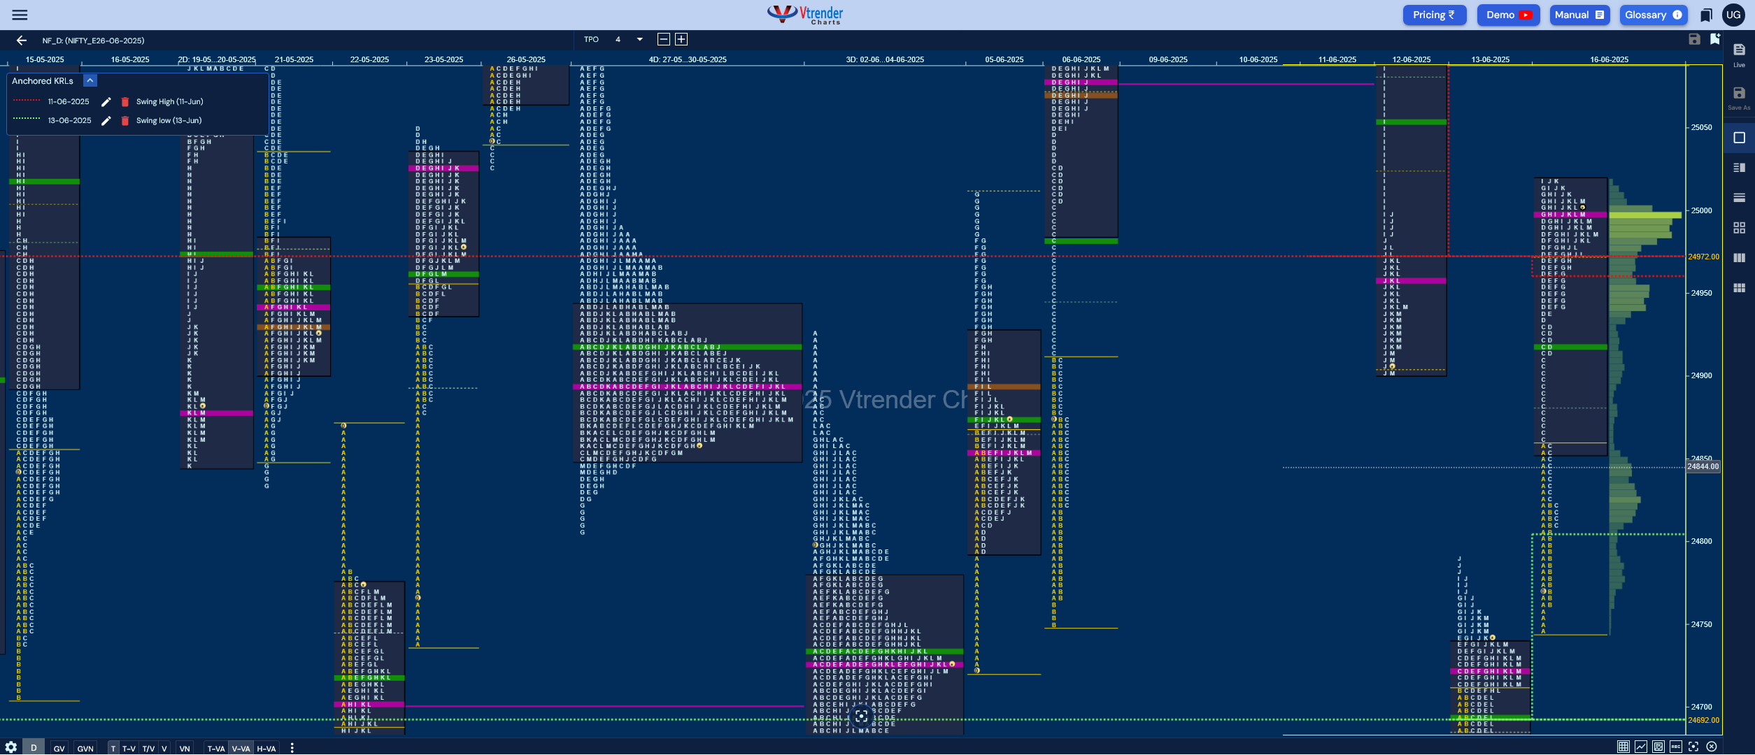Screen dimensions: 1755x755
Task: Click the circled X clear icon
Action: tap(1711, 747)
